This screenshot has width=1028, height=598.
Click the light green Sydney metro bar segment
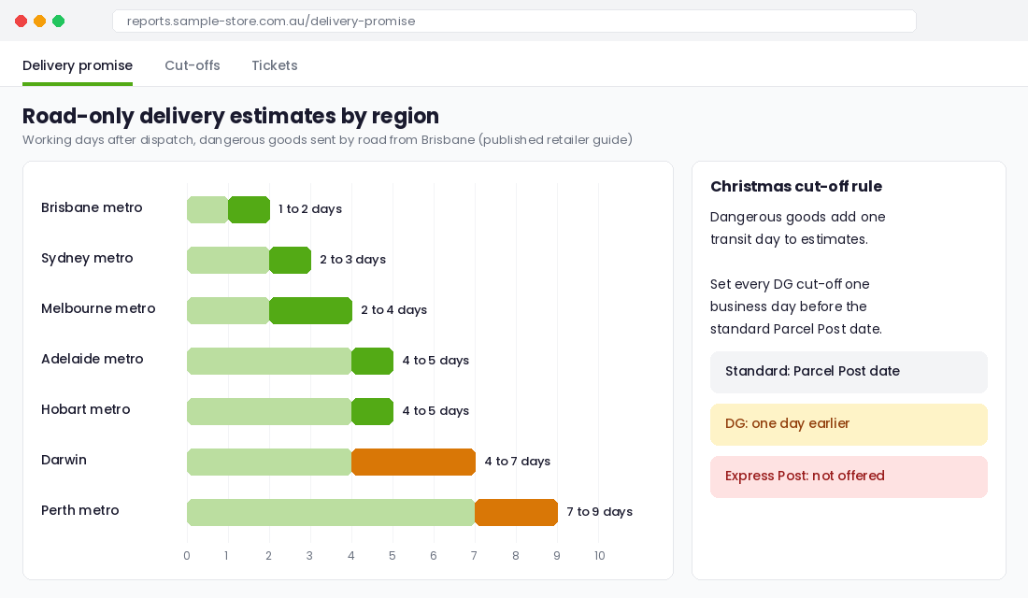pyautogui.click(x=228, y=261)
